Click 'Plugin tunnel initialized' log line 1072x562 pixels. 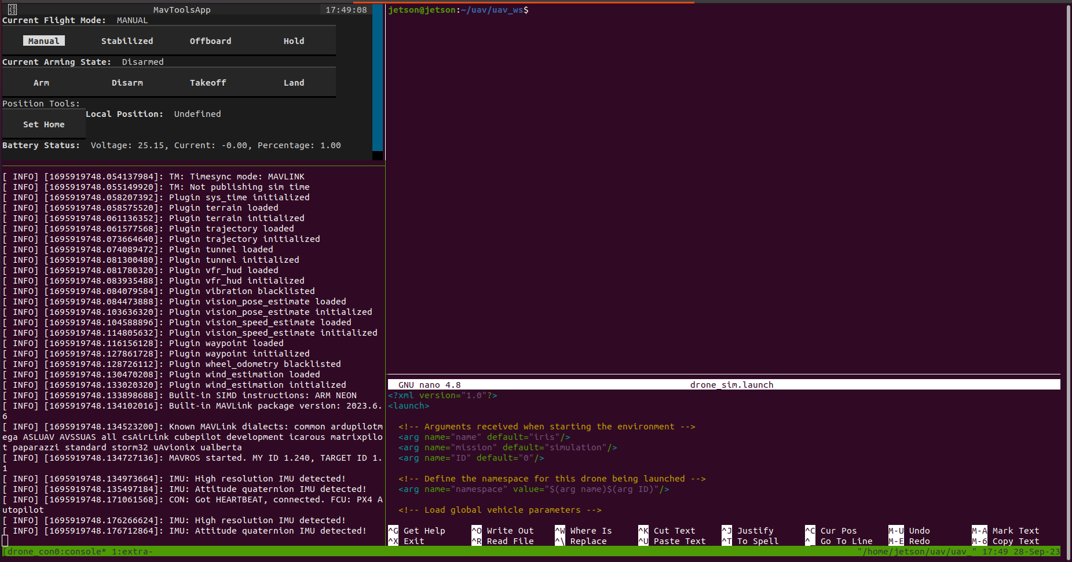coord(151,260)
